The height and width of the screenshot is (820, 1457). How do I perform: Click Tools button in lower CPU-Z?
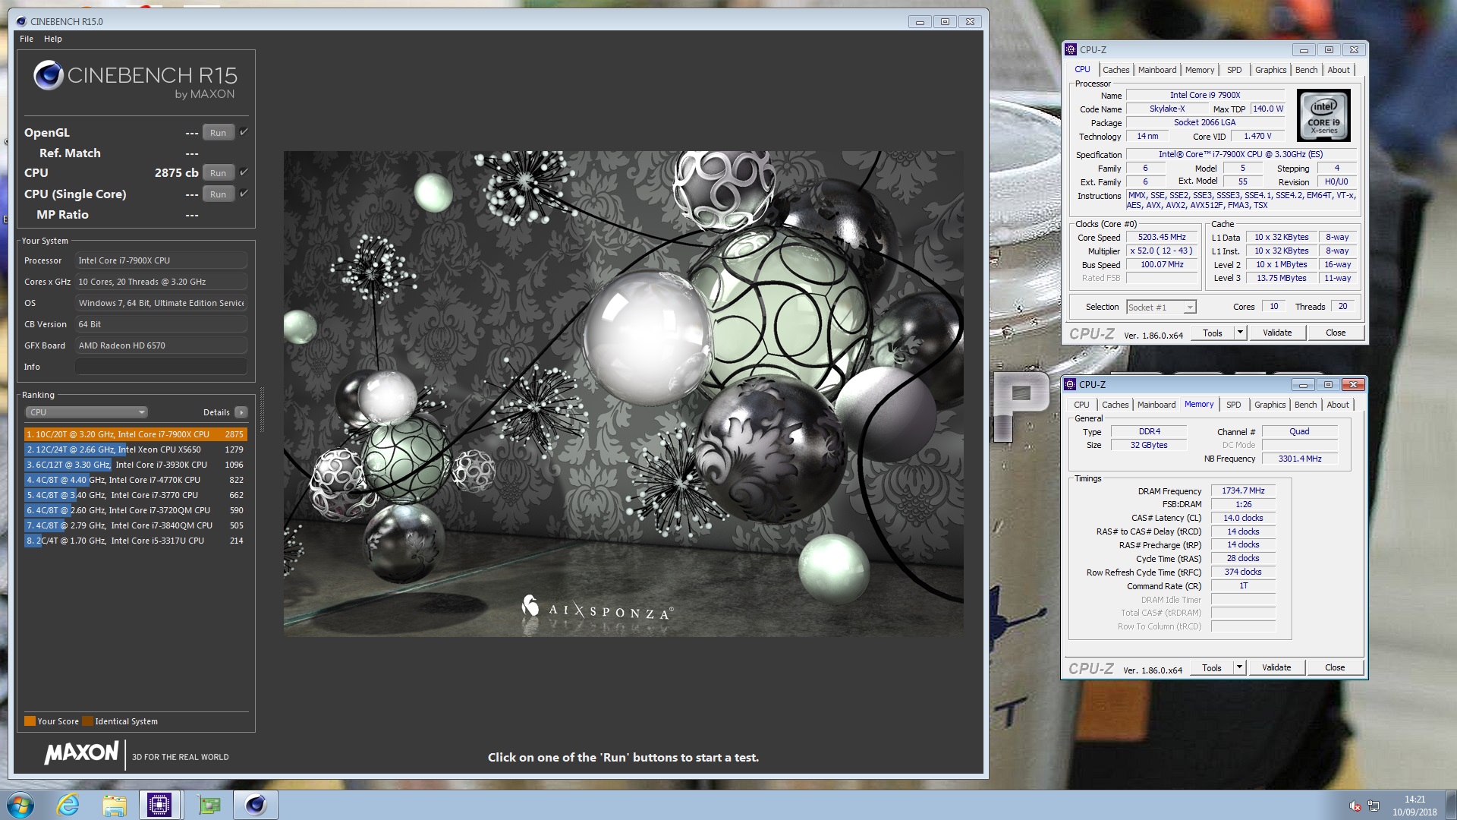[x=1212, y=667]
